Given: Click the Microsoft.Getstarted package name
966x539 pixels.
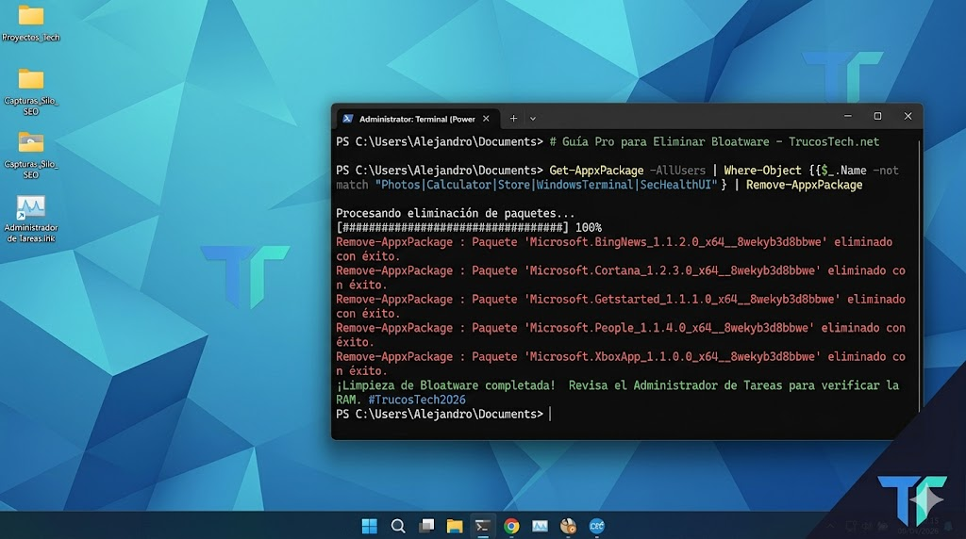Looking at the screenshot, I should pyautogui.click(x=682, y=299).
